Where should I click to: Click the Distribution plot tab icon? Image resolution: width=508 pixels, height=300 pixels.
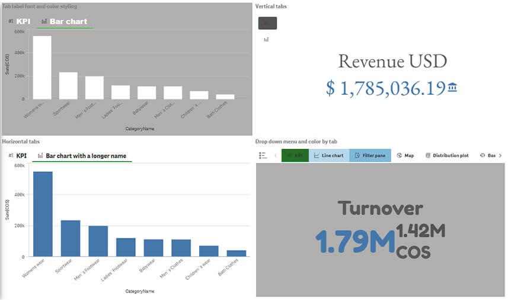[x=427, y=155]
